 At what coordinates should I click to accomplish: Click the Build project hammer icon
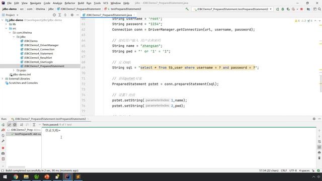click(187, 9)
